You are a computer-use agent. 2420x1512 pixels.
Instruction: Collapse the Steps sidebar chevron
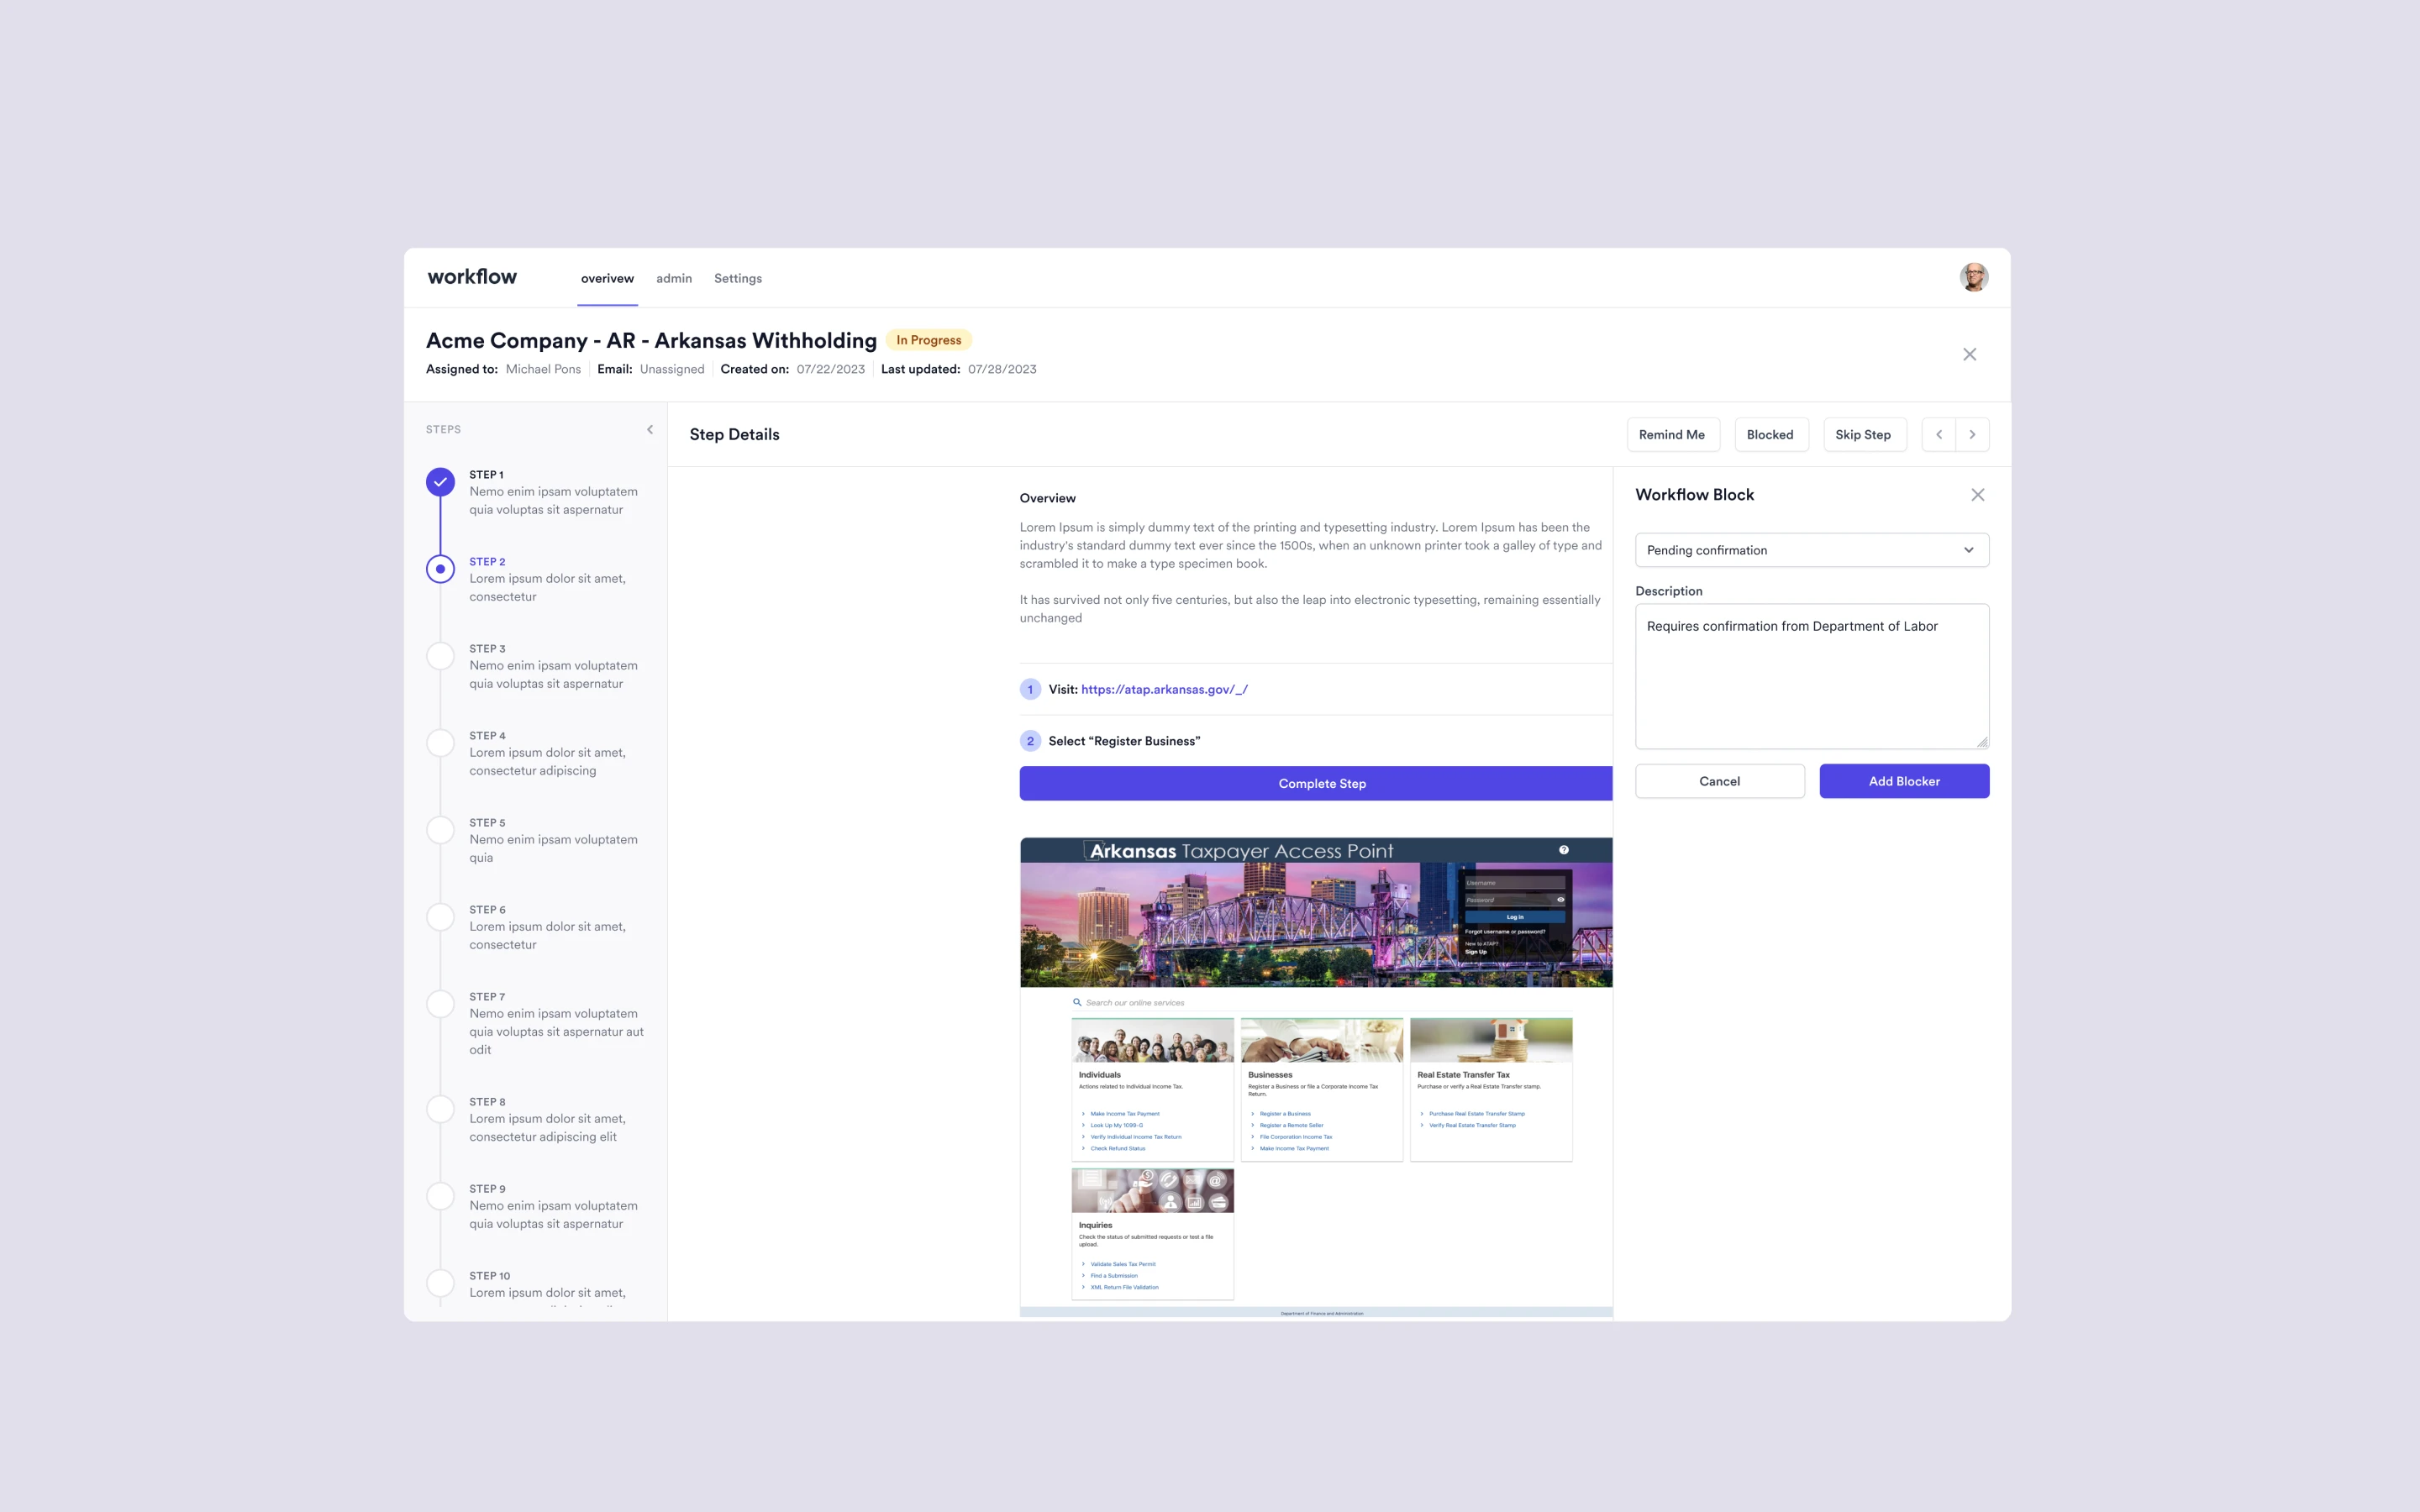pos(650,429)
